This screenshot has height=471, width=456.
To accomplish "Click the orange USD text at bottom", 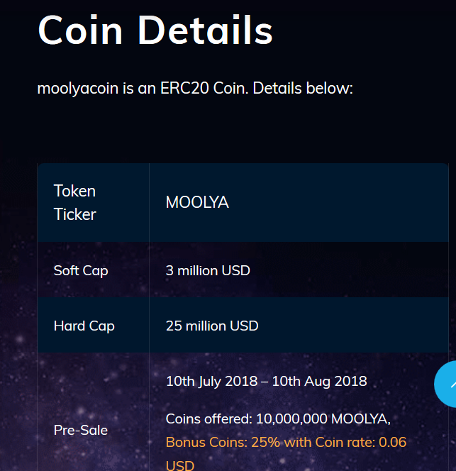I will pyautogui.click(x=180, y=465).
